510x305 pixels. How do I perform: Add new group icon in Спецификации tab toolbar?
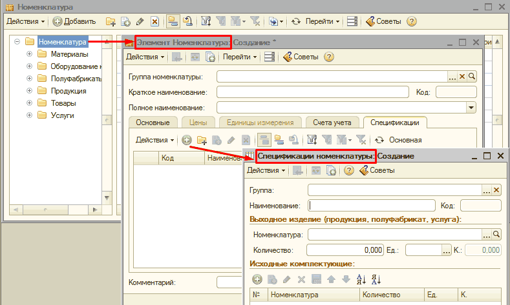(202, 140)
